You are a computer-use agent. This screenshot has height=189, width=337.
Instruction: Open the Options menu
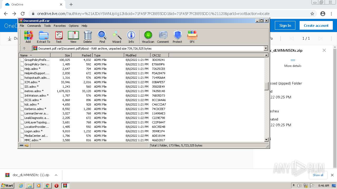click(x=74, y=26)
